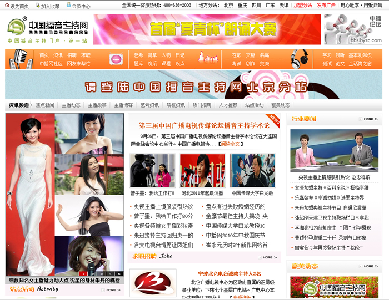The width and height of the screenshot is (389, 300).
Task: Click the 设为首页 home icon
Action: click(x=7, y=6)
